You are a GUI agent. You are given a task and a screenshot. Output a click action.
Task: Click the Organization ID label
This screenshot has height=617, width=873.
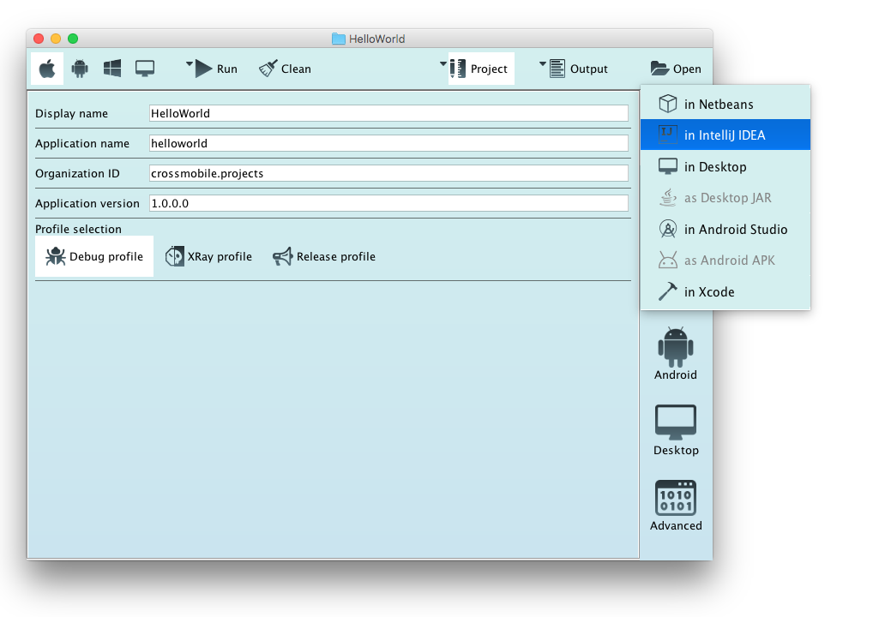(77, 173)
